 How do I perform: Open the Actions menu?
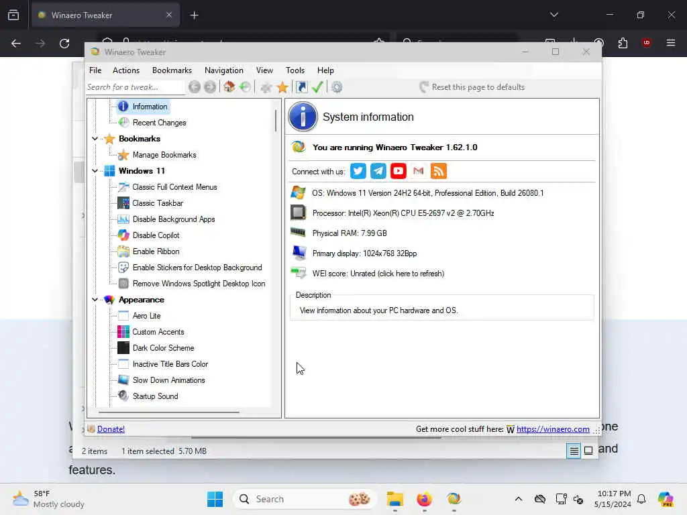(125, 70)
